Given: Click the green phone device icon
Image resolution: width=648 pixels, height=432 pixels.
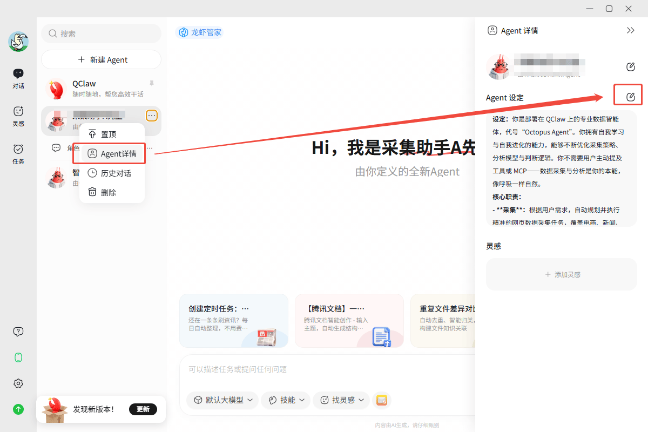Looking at the screenshot, I should pyautogui.click(x=18, y=357).
